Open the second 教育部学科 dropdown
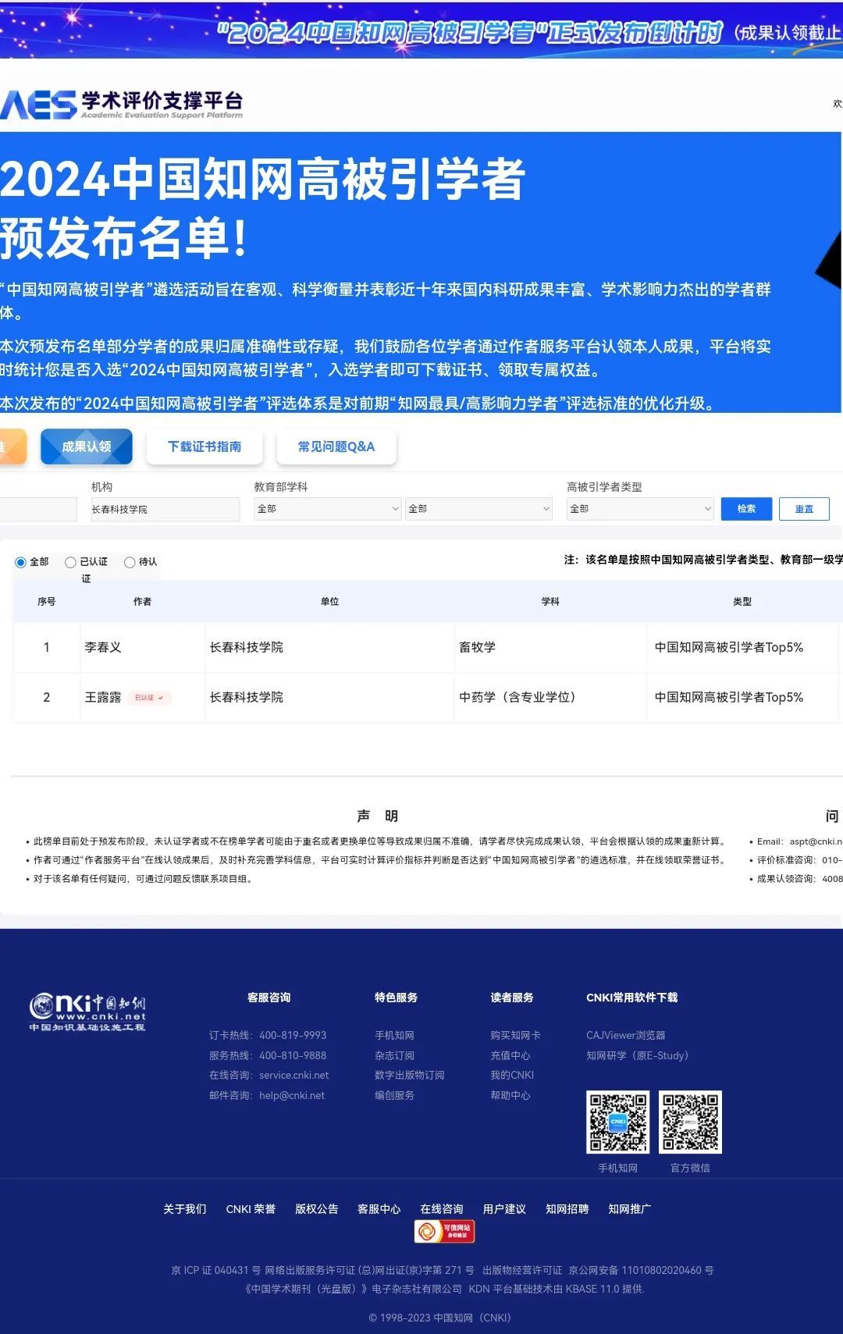 point(478,509)
